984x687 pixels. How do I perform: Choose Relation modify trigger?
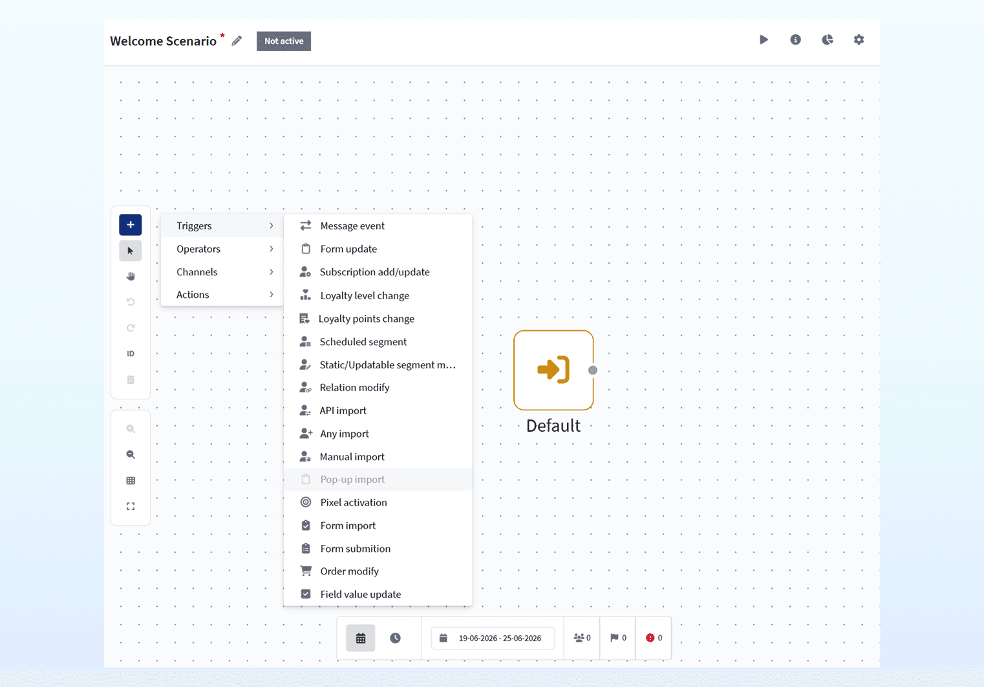pos(378,388)
